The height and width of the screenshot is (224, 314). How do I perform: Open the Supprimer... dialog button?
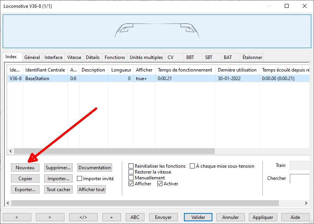58,167
